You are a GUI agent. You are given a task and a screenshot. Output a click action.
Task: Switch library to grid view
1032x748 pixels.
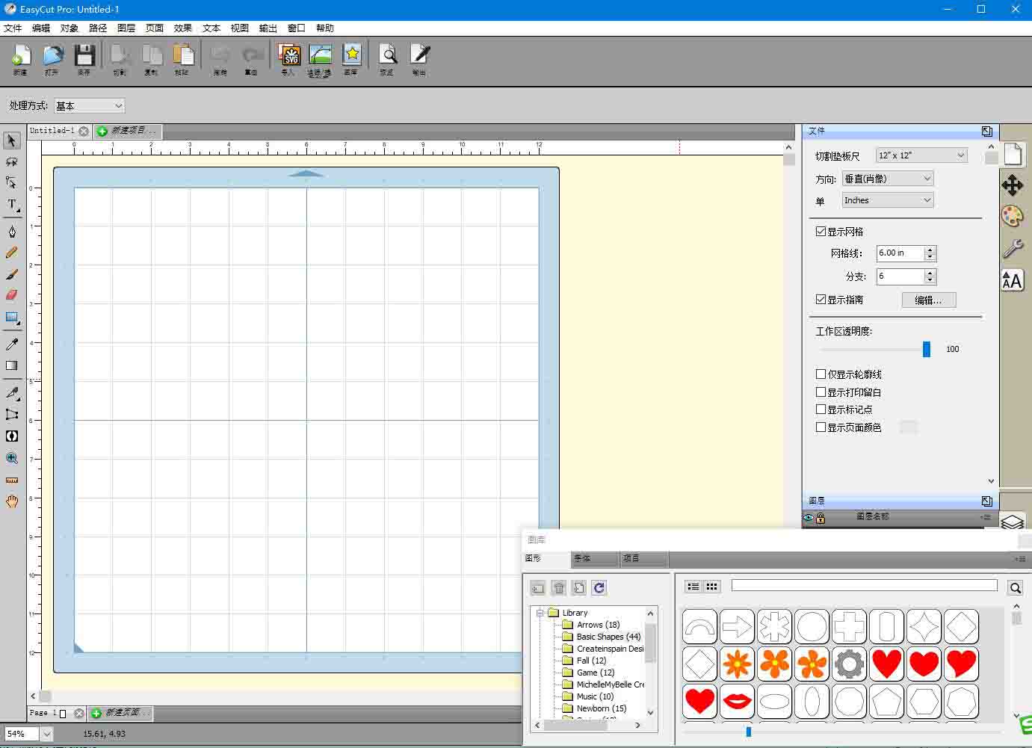pyautogui.click(x=712, y=587)
